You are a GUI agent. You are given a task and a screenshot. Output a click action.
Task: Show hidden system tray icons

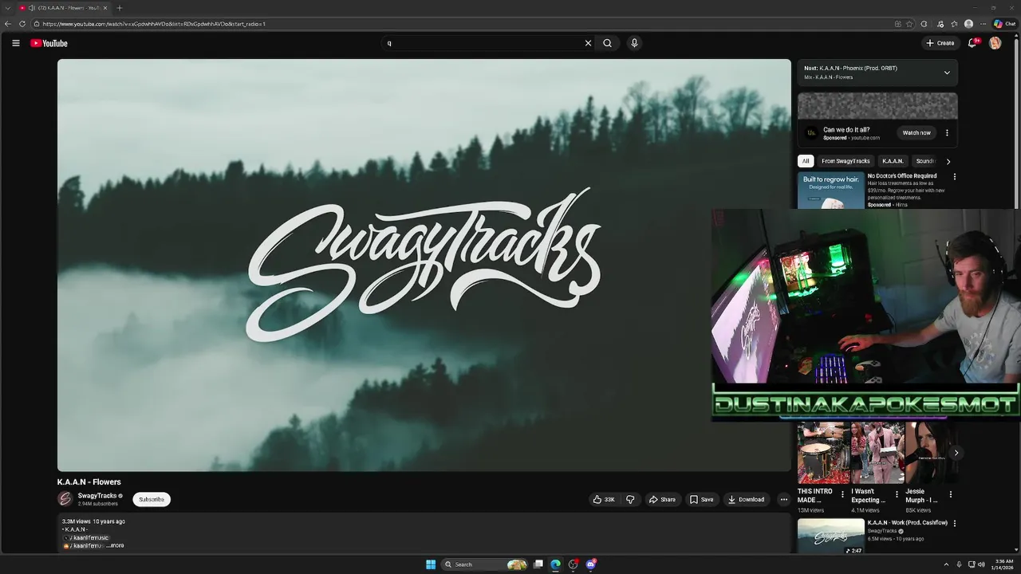tap(946, 564)
